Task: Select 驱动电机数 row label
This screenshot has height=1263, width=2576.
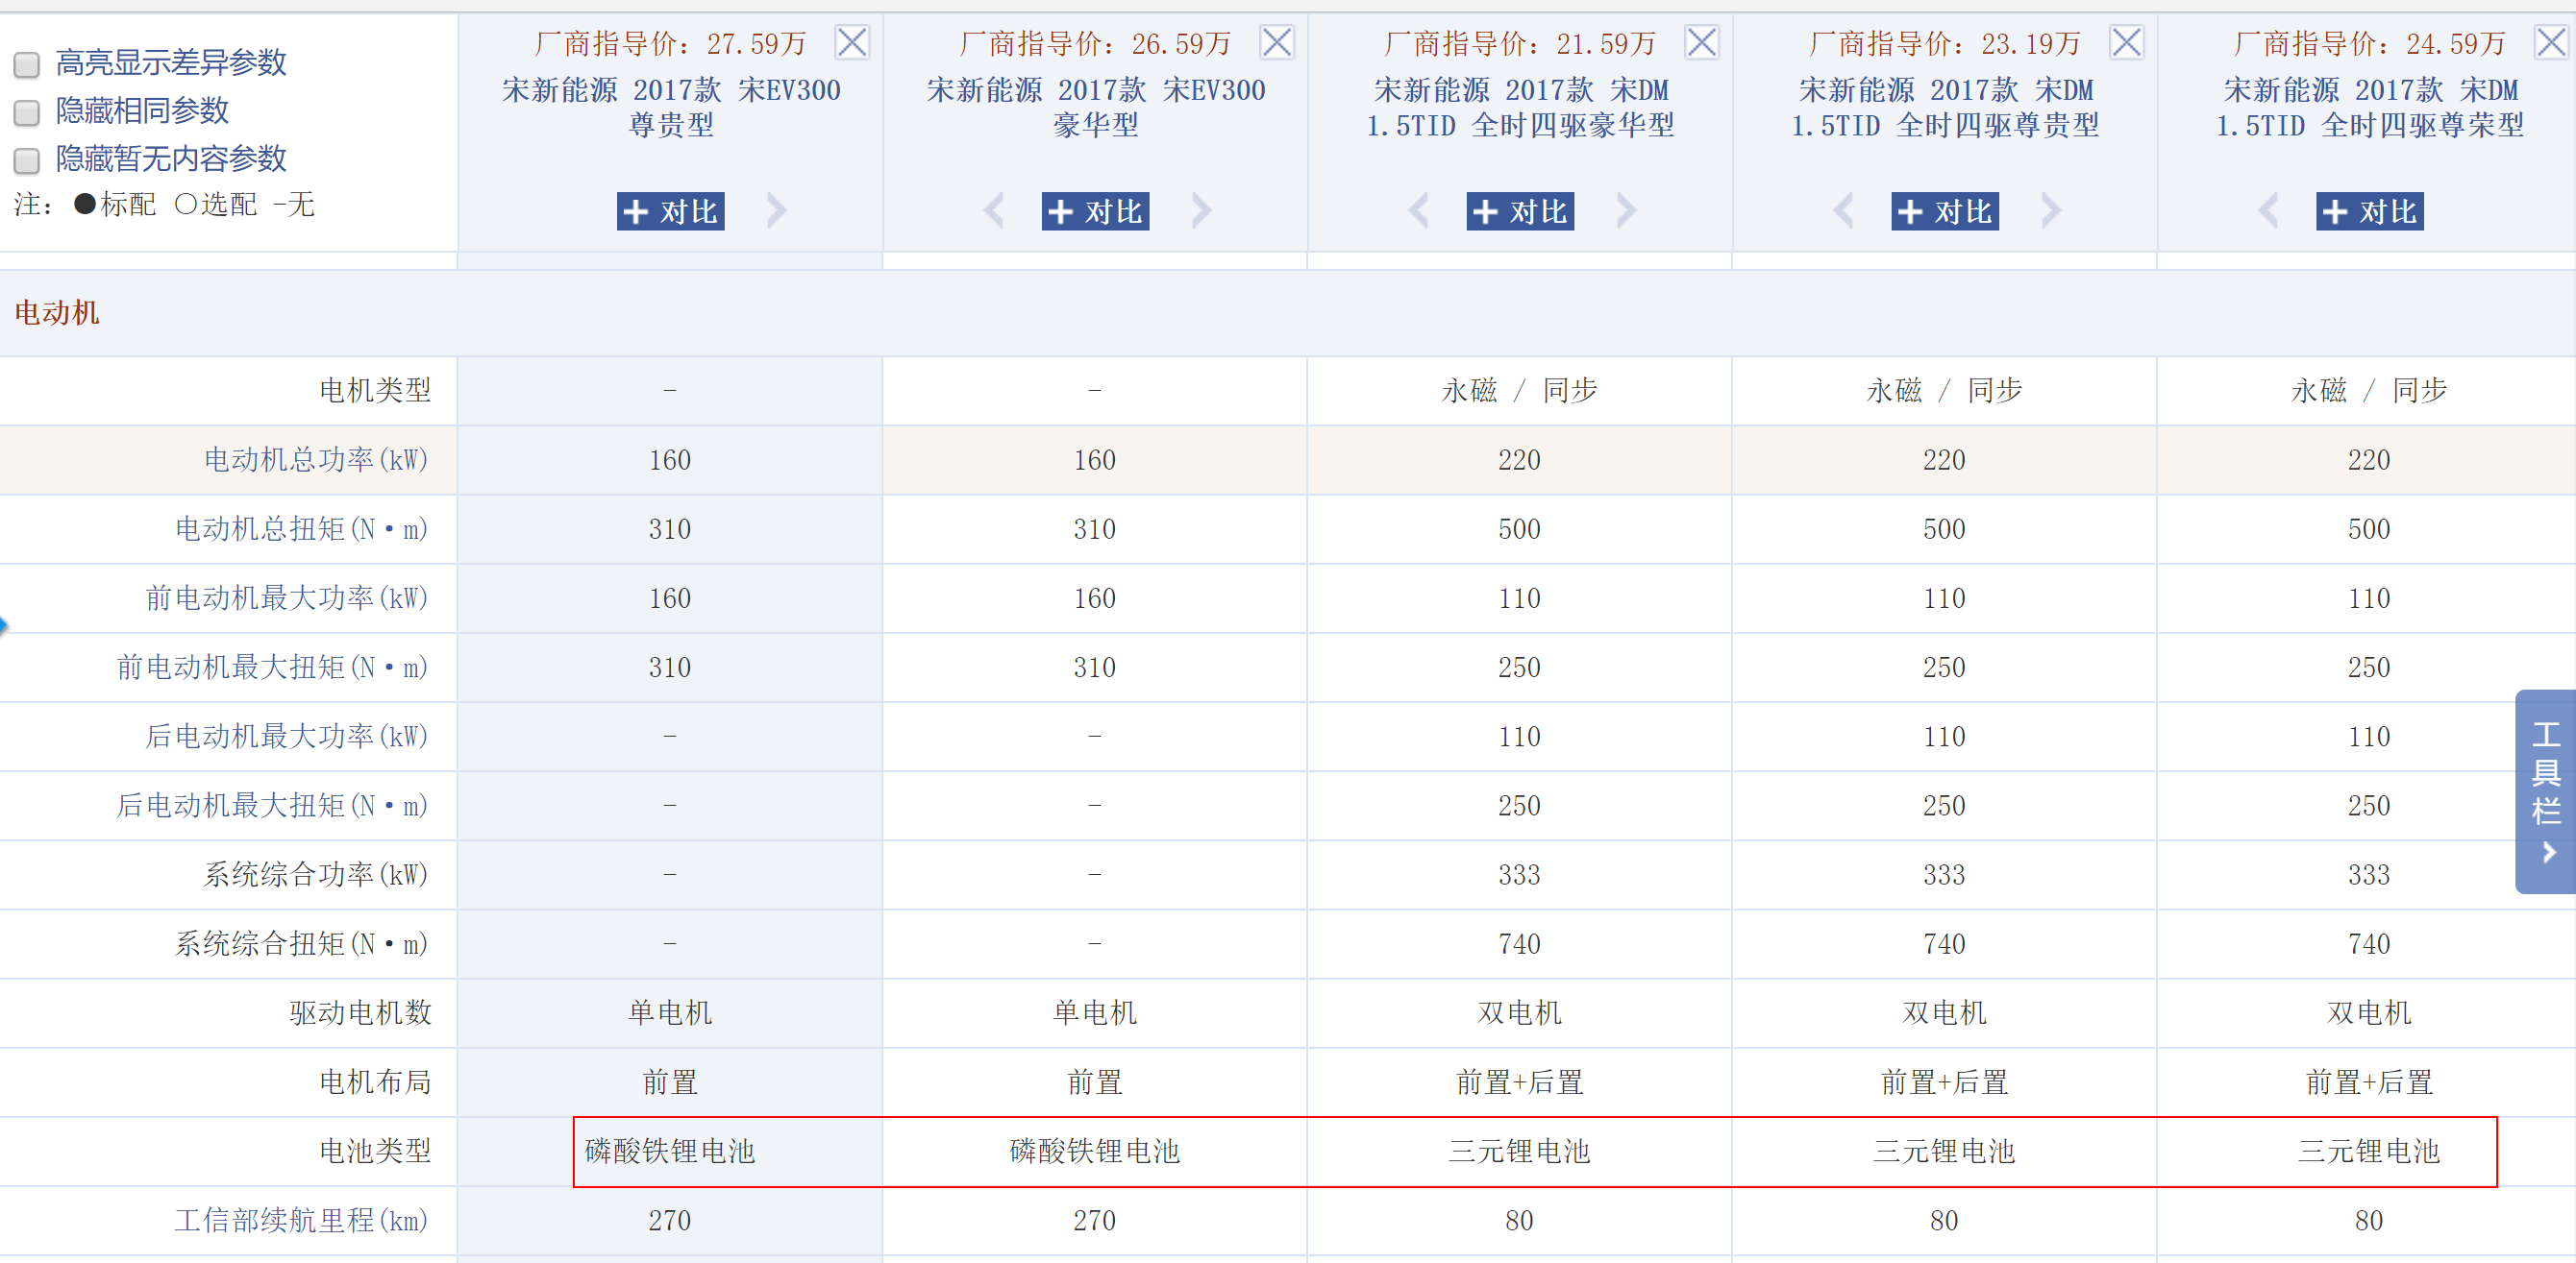Action: 361,1012
